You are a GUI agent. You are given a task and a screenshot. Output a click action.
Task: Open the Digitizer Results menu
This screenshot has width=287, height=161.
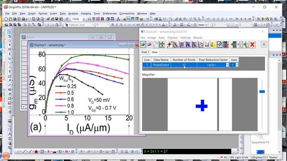198,38
